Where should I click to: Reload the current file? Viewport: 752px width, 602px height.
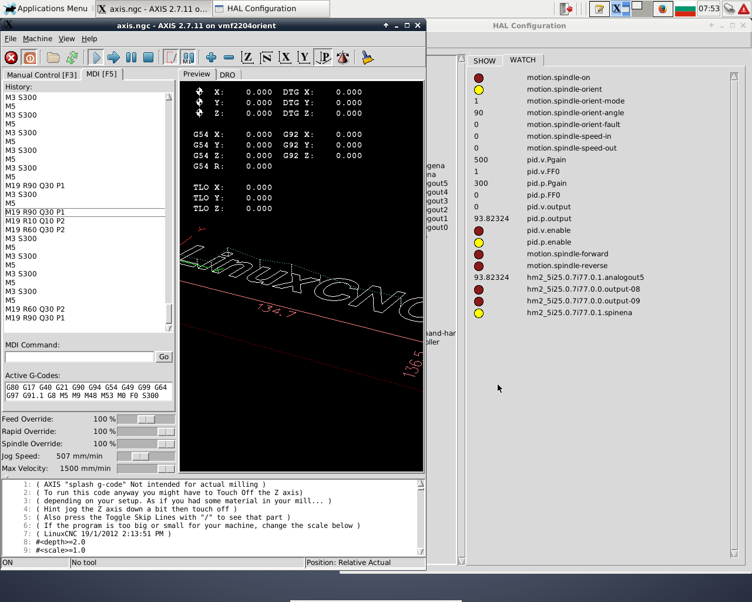coord(72,58)
